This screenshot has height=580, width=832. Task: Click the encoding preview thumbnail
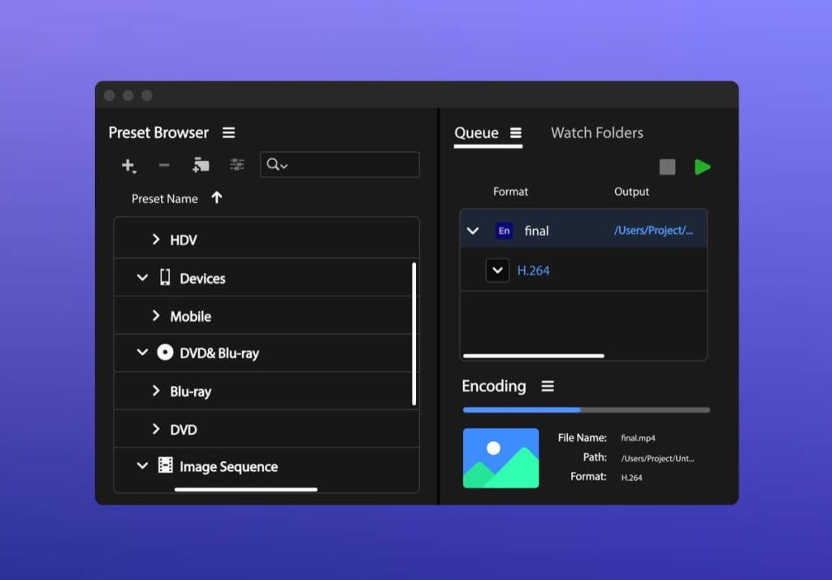pos(501,457)
